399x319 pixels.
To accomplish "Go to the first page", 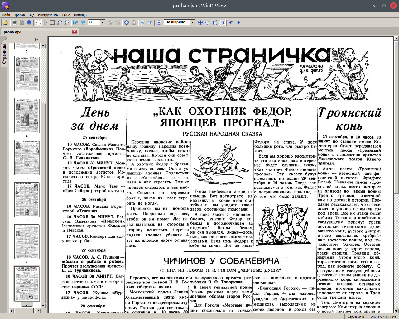I will click(x=76, y=22).
